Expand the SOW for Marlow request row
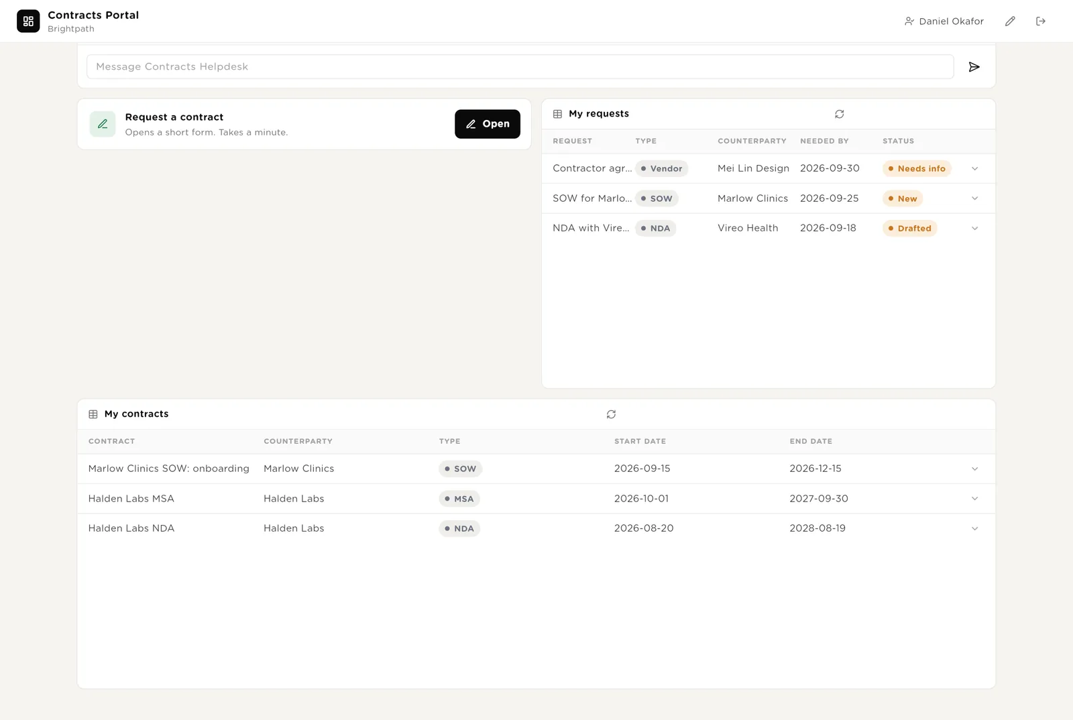 pyautogui.click(x=975, y=198)
